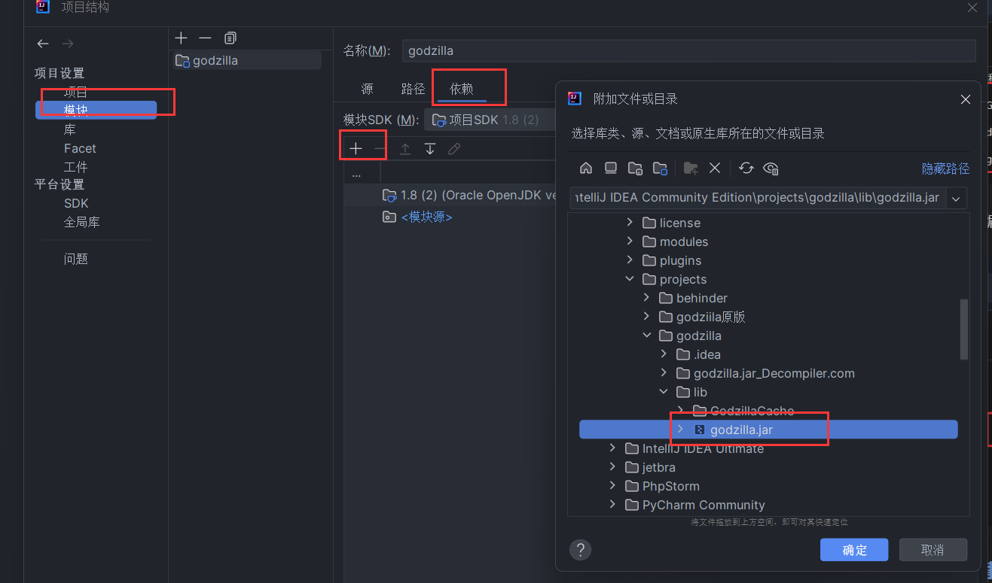
Task: Remove dependency with minus icon
Action: (380, 149)
